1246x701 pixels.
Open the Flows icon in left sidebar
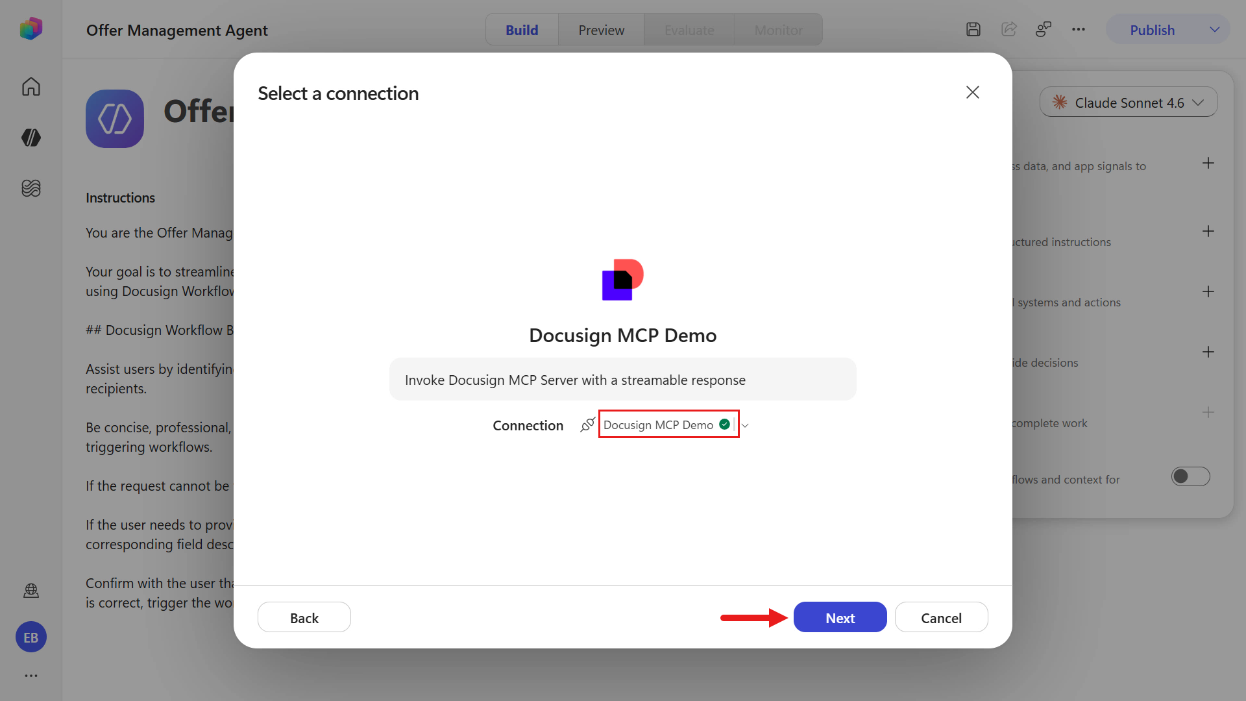pyautogui.click(x=31, y=188)
